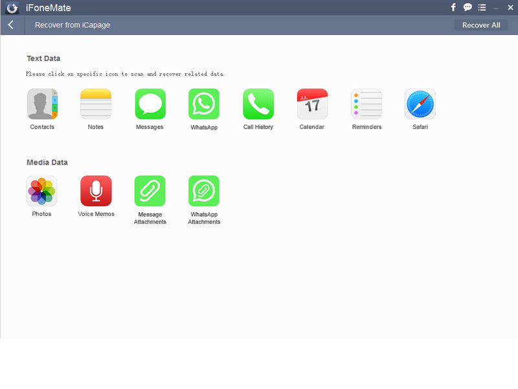Open the Voice Memos microphone icon
518x389 pixels.
click(96, 191)
